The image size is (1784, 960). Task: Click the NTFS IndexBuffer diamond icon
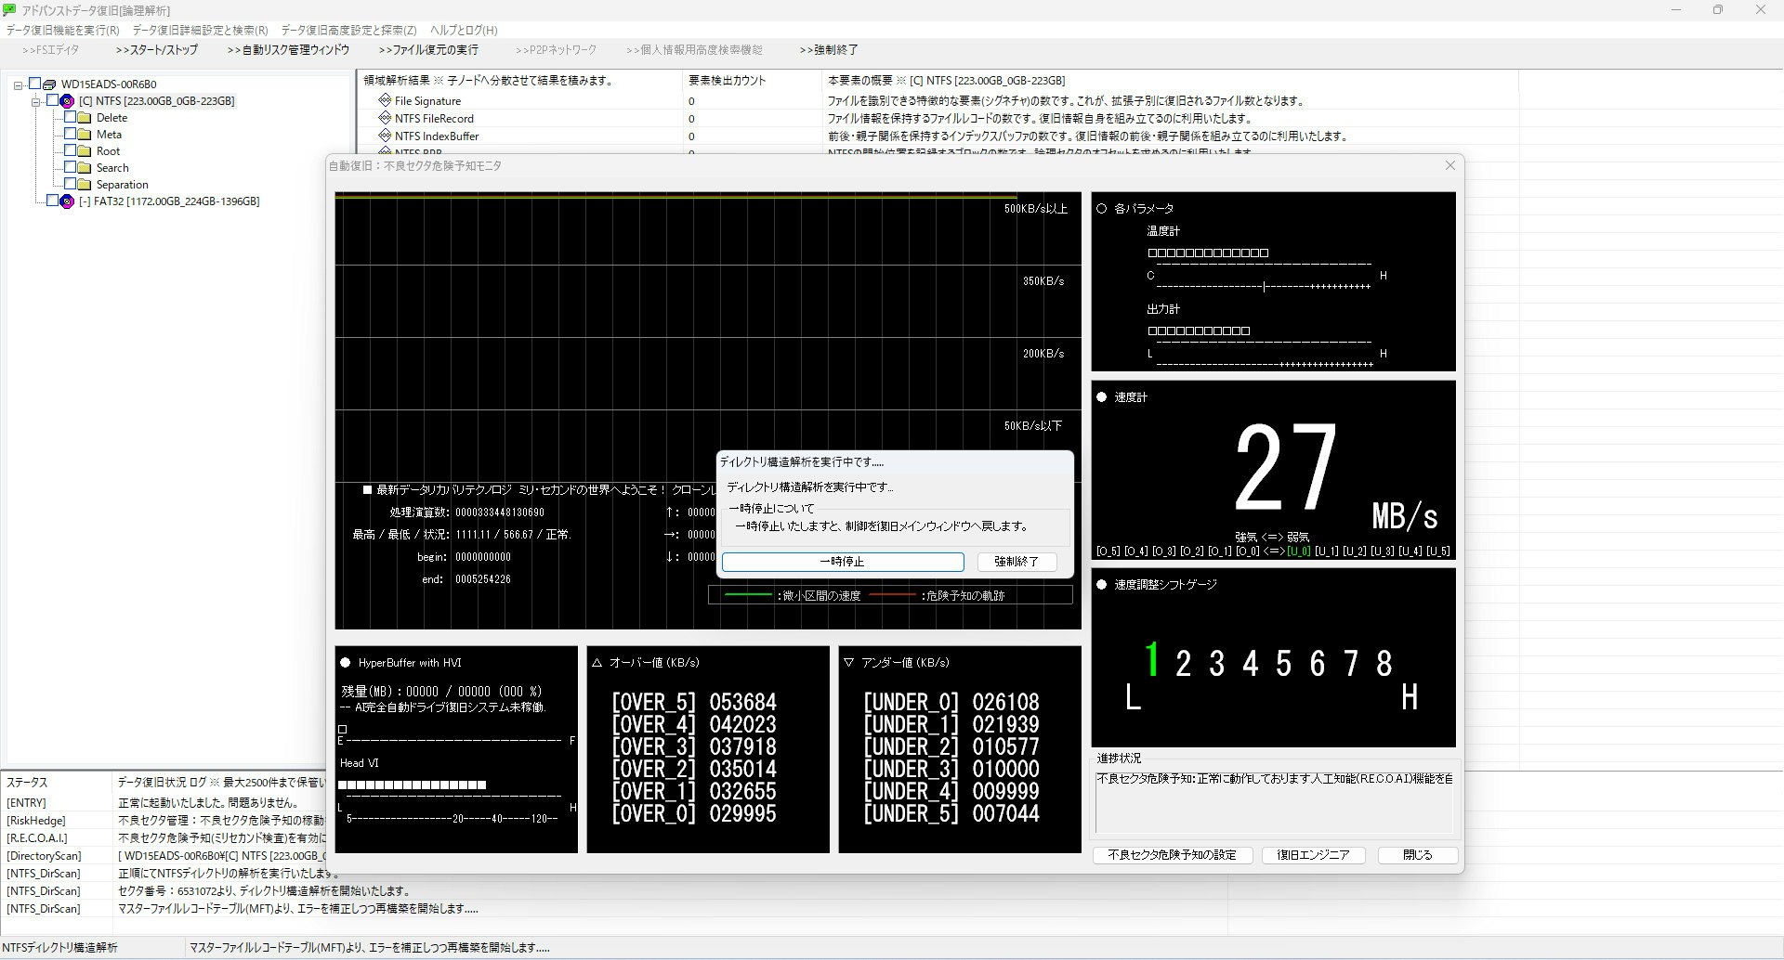[385, 136]
